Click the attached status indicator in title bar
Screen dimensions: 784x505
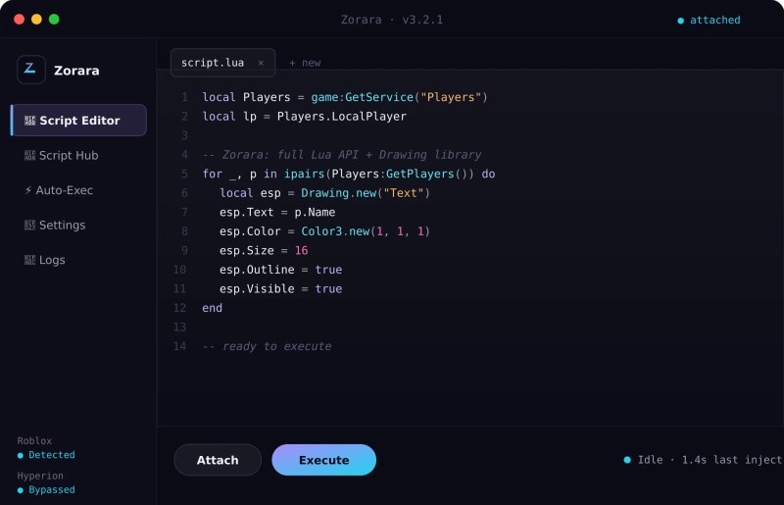[709, 20]
